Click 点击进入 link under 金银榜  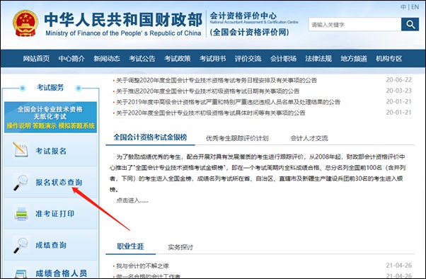132,200
